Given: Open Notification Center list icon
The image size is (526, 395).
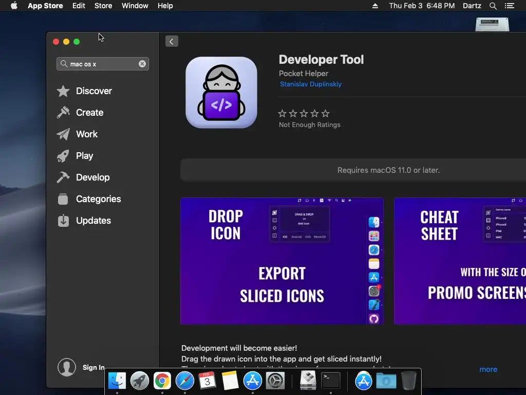Looking at the screenshot, I should pyautogui.click(x=510, y=6).
